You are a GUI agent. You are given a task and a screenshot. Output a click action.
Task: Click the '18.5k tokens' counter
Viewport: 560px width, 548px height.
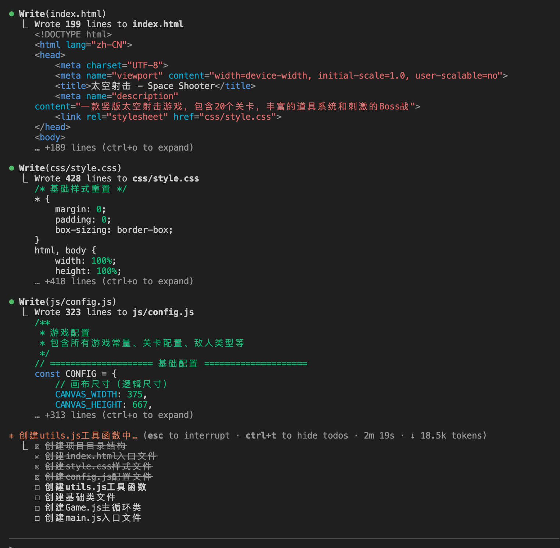click(451, 436)
